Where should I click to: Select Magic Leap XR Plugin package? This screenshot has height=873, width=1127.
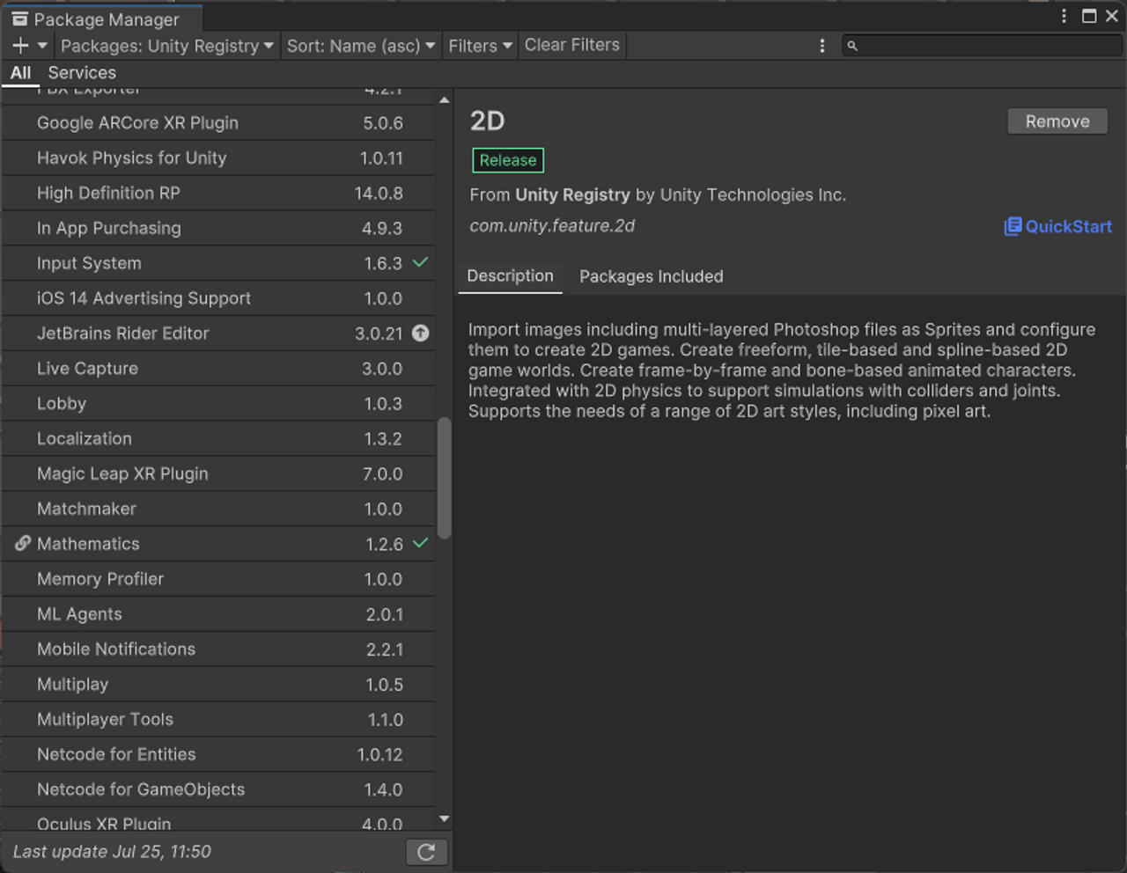(x=218, y=474)
